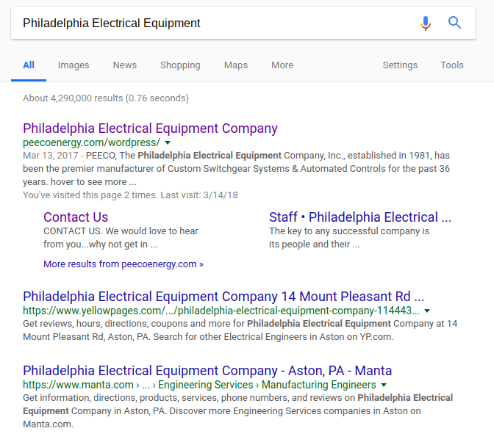Screen dimensions: 494x442
Task: Click the 'The key to any successful company' snippet
Action: point(349,237)
